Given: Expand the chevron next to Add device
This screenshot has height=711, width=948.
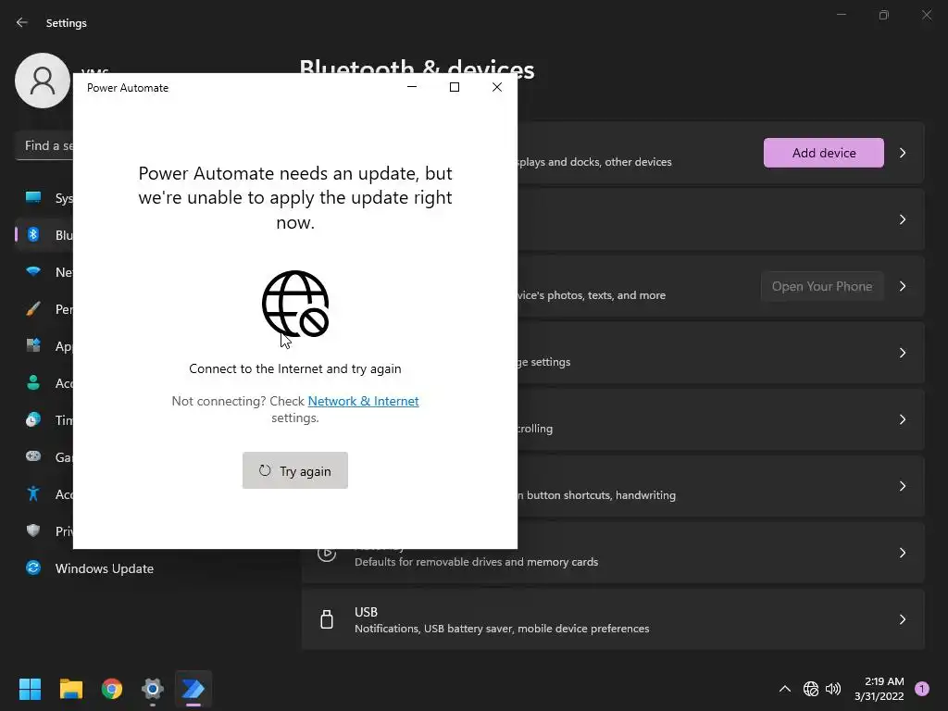Looking at the screenshot, I should pyautogui.click(x=902, y=153).
